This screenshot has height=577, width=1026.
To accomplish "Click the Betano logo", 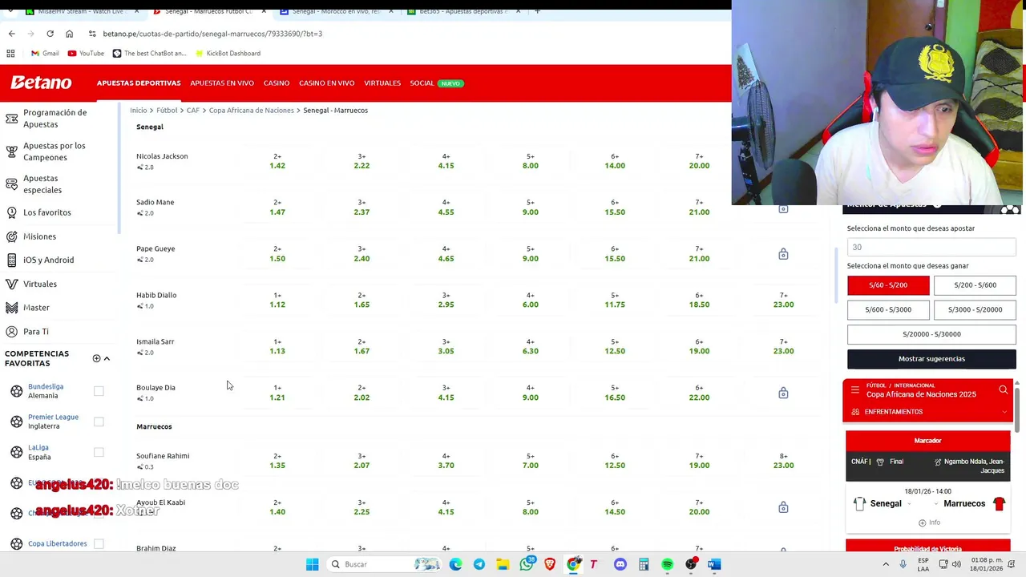I will [x=41, y=83].
